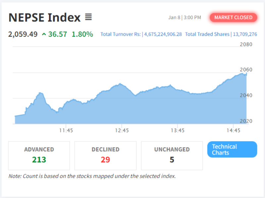Click the 2020 y-axis label

(246, 121)
